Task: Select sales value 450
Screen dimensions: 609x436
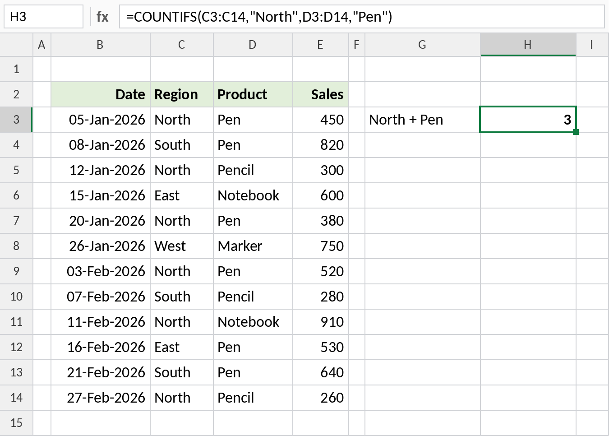Action: pos(321,120)
